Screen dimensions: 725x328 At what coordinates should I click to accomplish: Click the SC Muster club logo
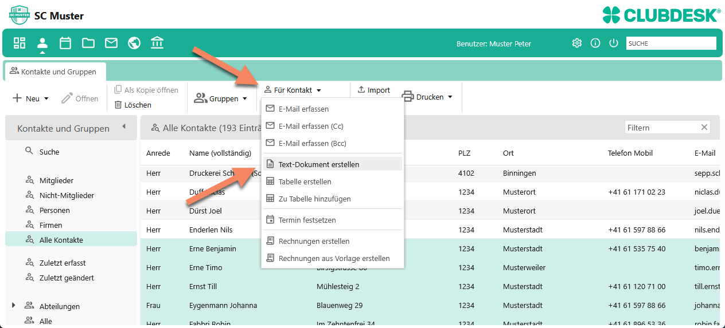tap(19, 14)
